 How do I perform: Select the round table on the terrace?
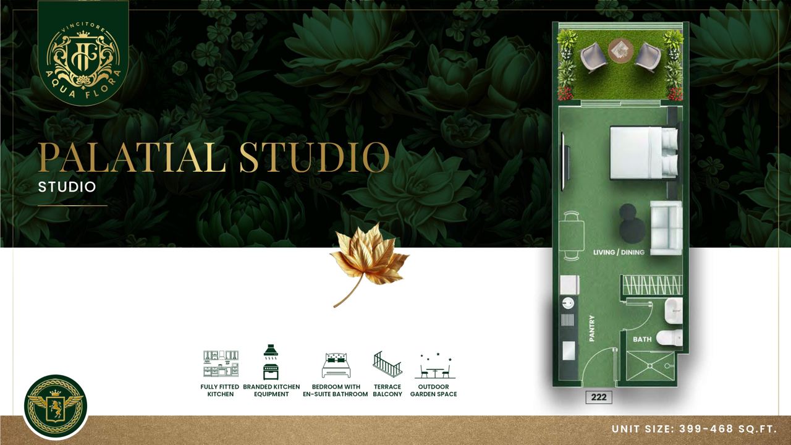620,50
